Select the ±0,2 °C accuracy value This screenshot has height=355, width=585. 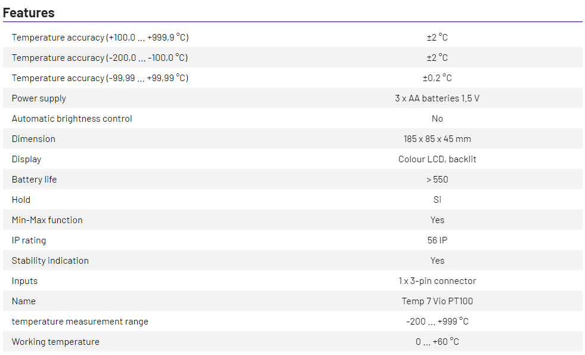[437, 78]
